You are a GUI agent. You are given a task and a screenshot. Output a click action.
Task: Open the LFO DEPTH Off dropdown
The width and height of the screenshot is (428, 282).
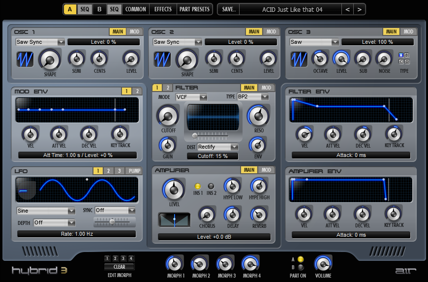(x=54, y=223)
